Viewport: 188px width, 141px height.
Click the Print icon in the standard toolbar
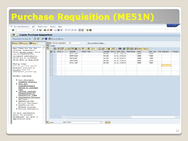tap(56, 30)
